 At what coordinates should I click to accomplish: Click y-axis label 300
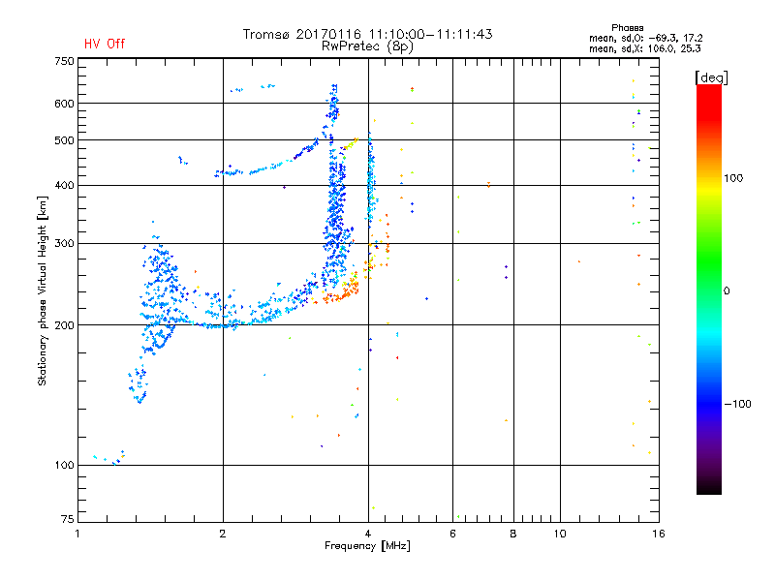point(64,243)
